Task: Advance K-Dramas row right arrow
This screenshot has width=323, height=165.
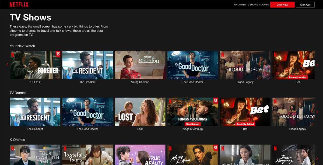Action: pos(317,159)
